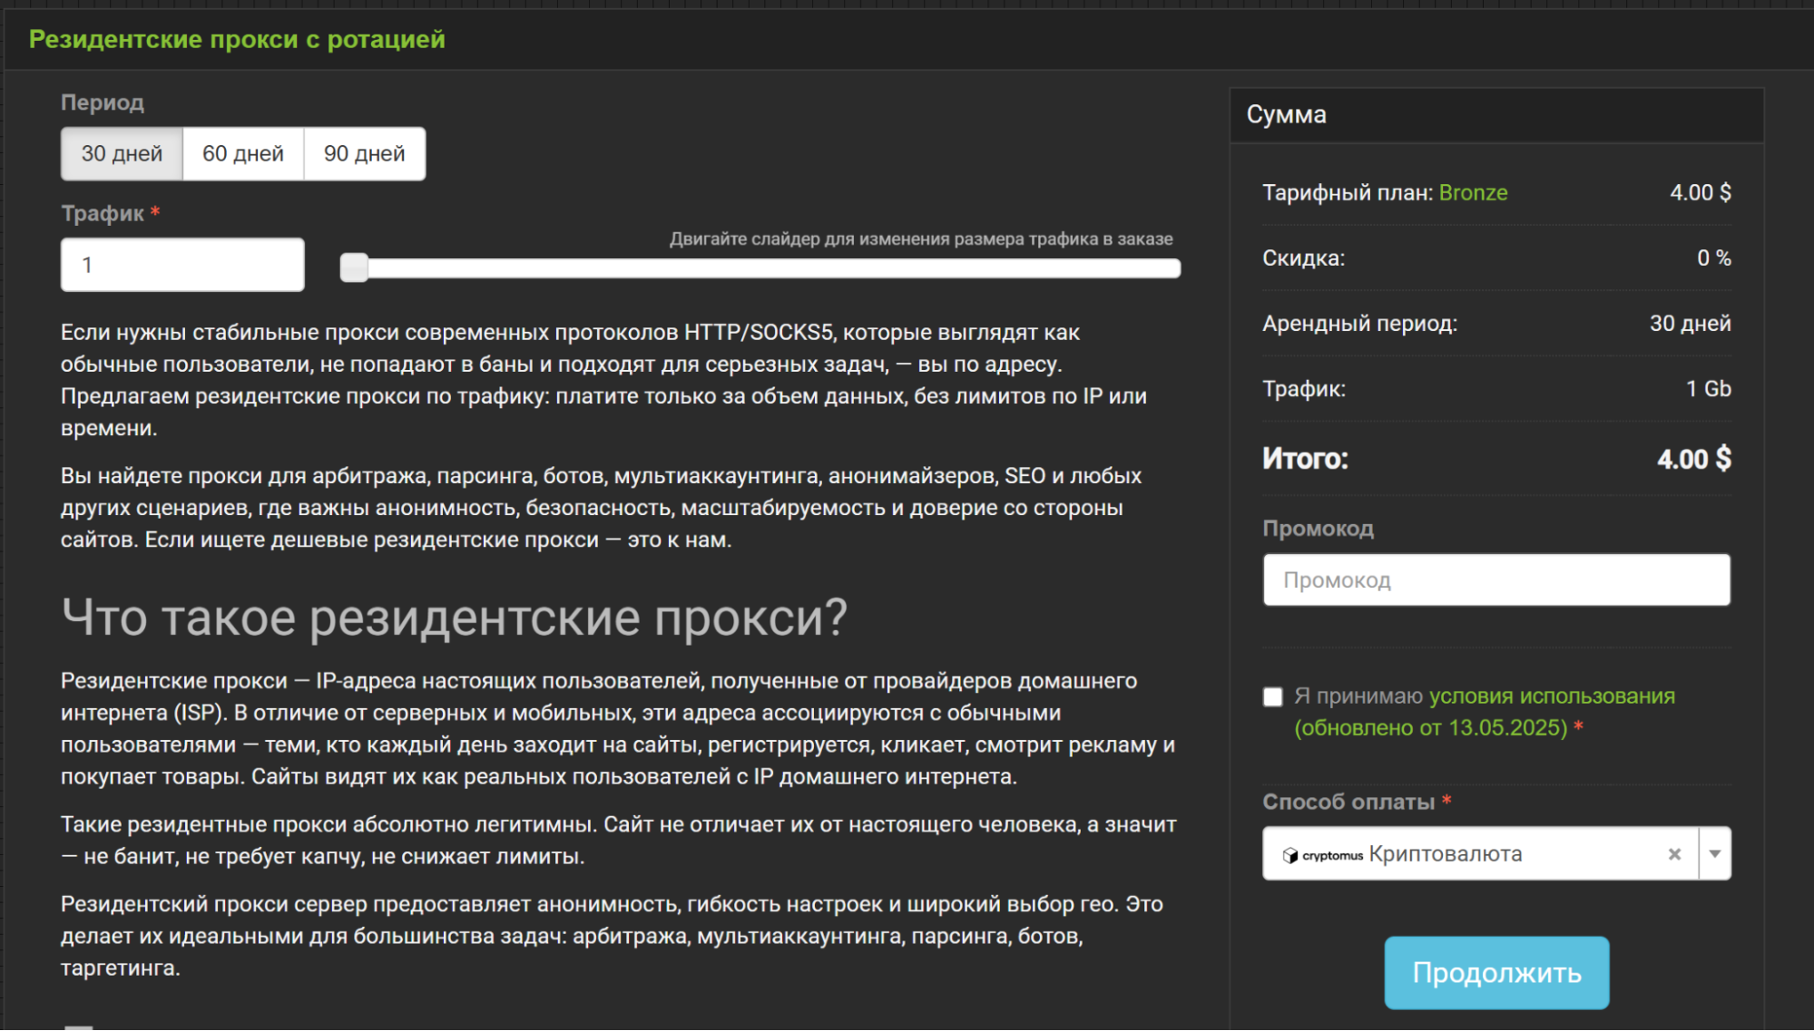The width and height of the screenshot is (1814, 1031).
Task: Click the Cryptomus icon in the payment field
Action: tap(1290, 853)
